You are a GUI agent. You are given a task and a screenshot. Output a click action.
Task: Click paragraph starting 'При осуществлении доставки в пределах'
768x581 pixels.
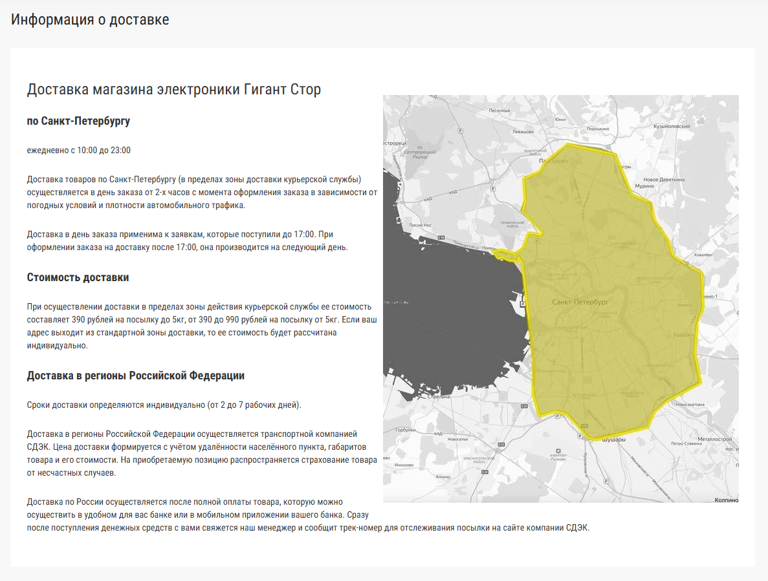[x=202, y=326]
